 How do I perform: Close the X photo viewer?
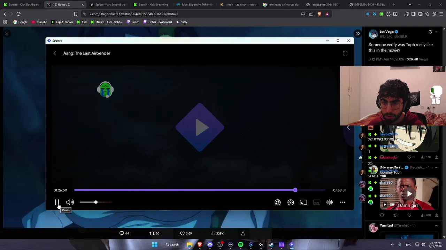[x=7, y=34]
